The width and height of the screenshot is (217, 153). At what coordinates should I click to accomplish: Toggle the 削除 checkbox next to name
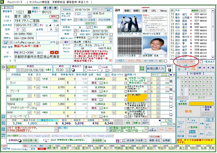point(58,17)
